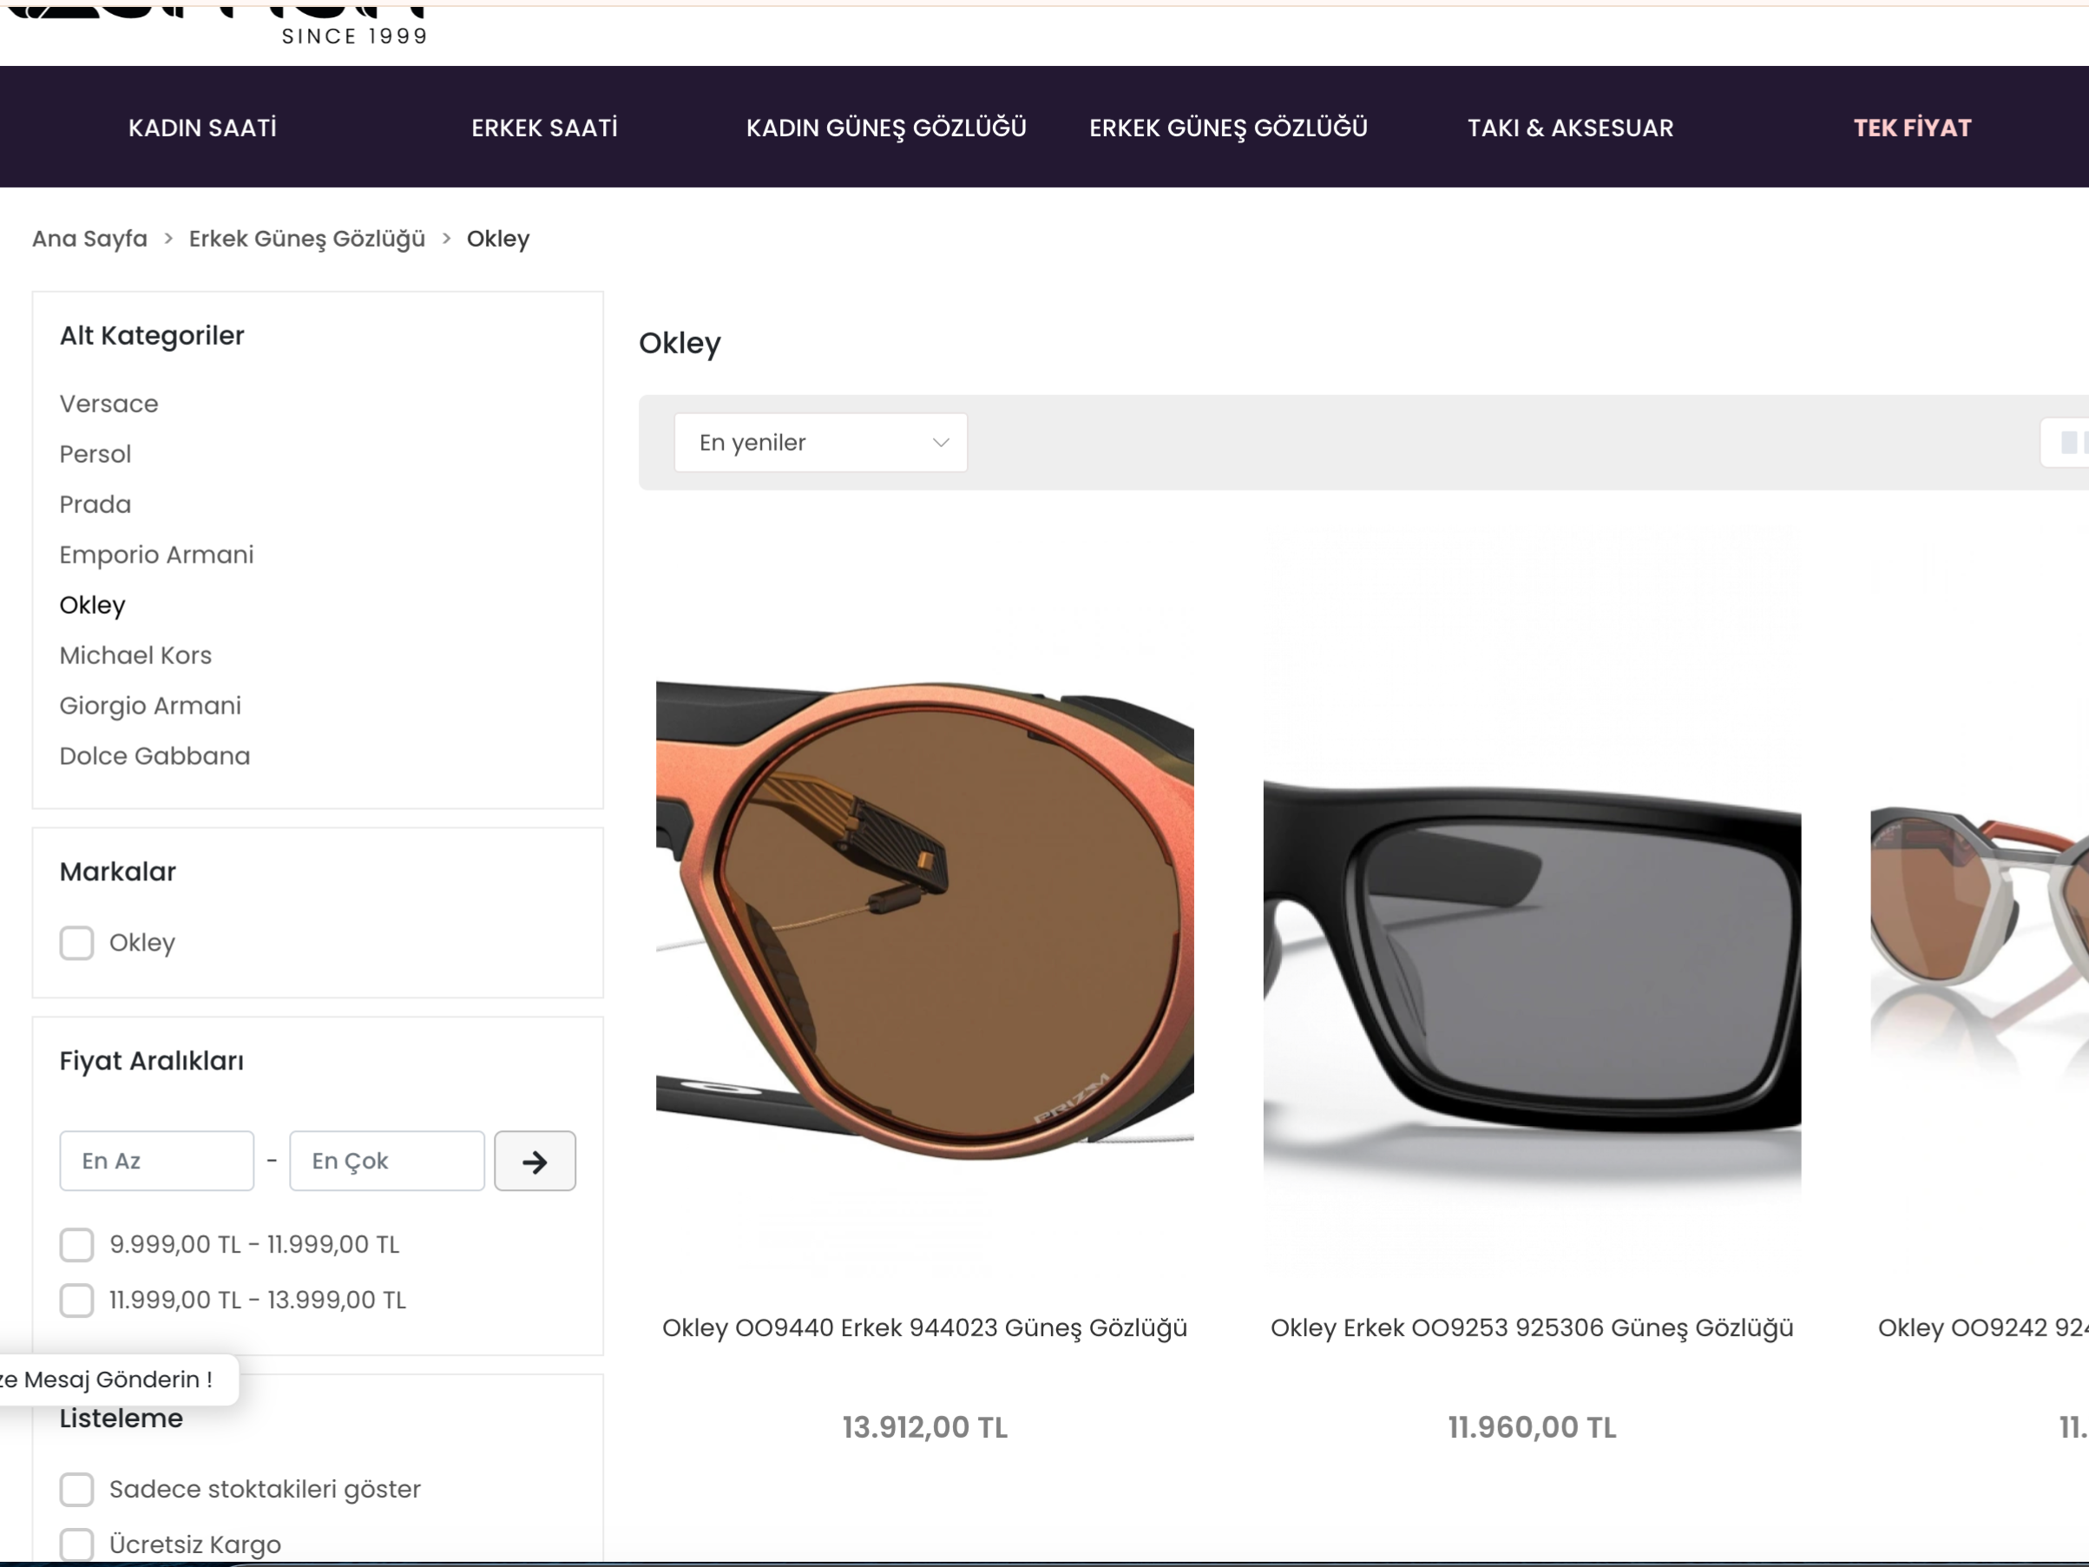Click the Fiyat Aralıkları heading

point(152,1062)
